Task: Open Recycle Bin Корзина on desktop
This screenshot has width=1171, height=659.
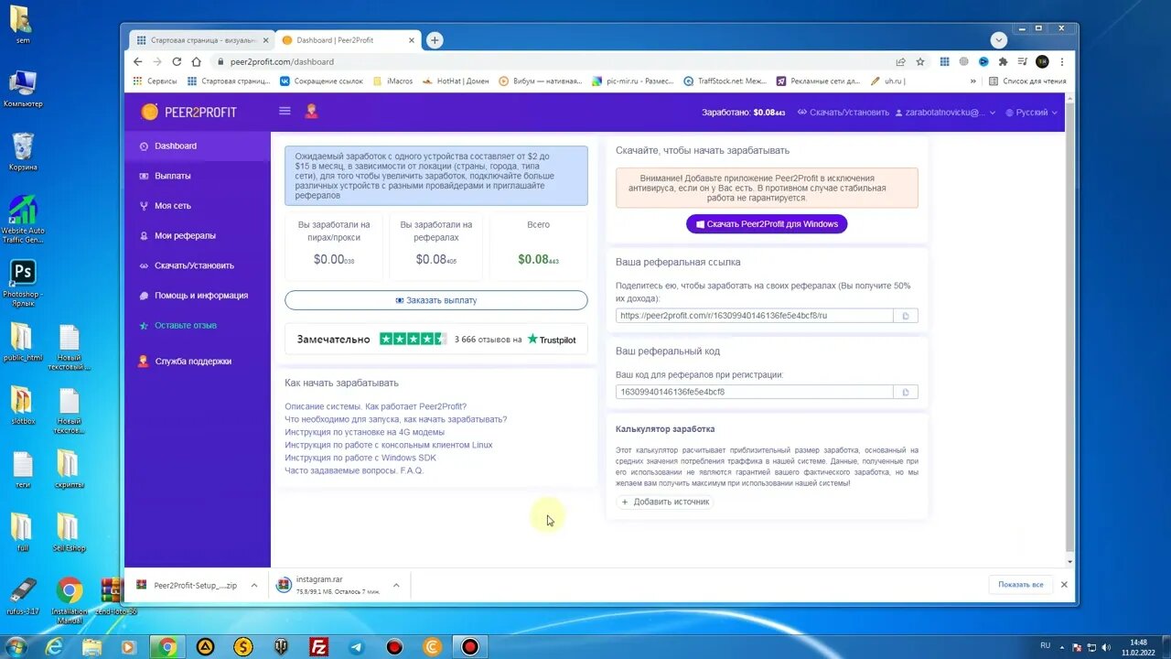Action: pos(23,152)
